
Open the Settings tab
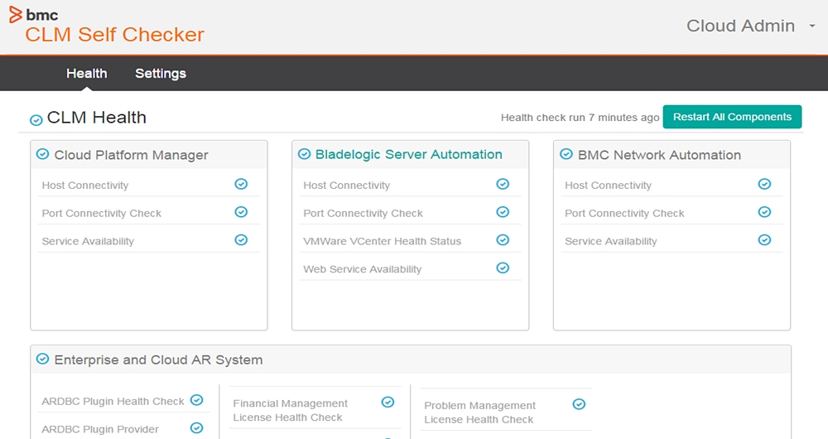(161, 74)
